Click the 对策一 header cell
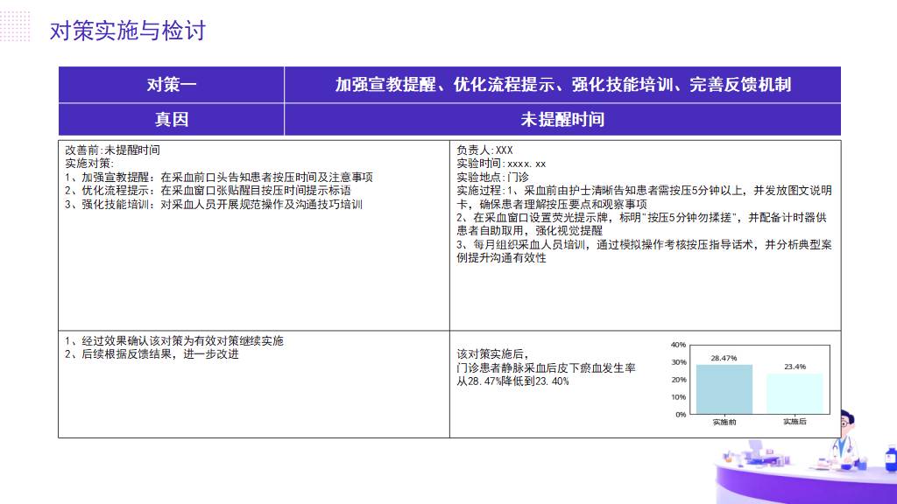This screenshot has height=504, width=897. click(172, 85)
